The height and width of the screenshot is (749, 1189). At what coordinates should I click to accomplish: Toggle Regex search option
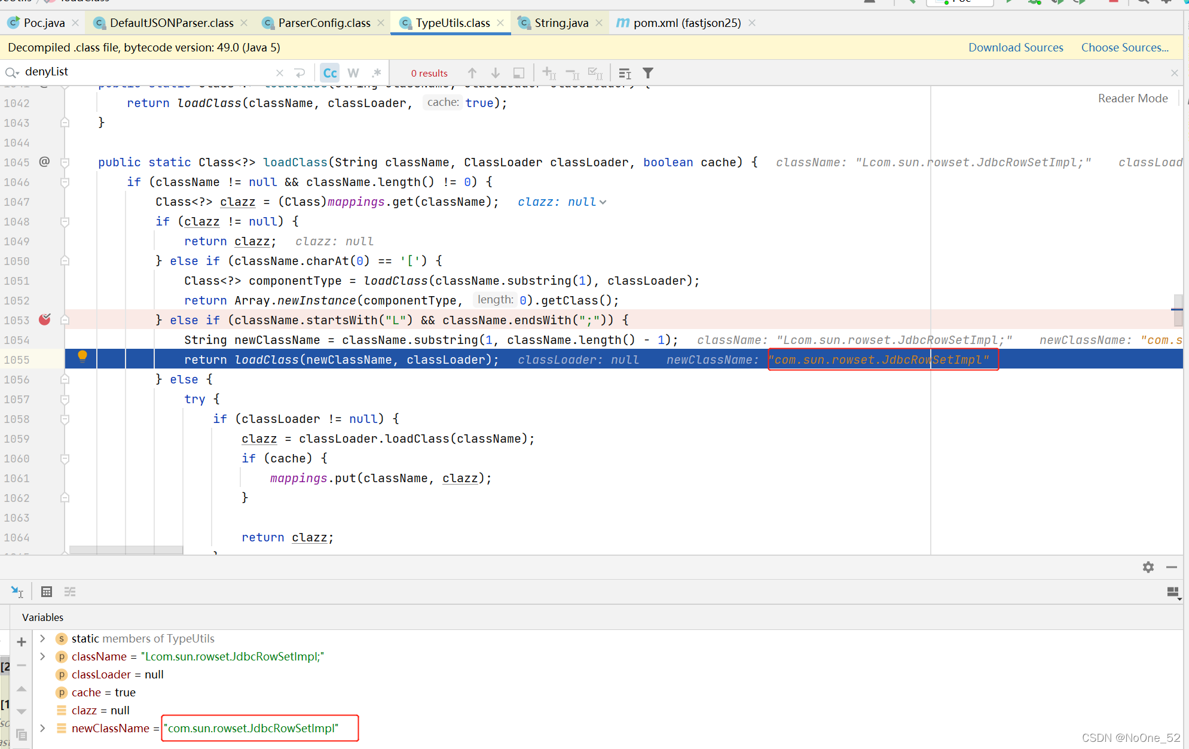(x=376, y=73)
